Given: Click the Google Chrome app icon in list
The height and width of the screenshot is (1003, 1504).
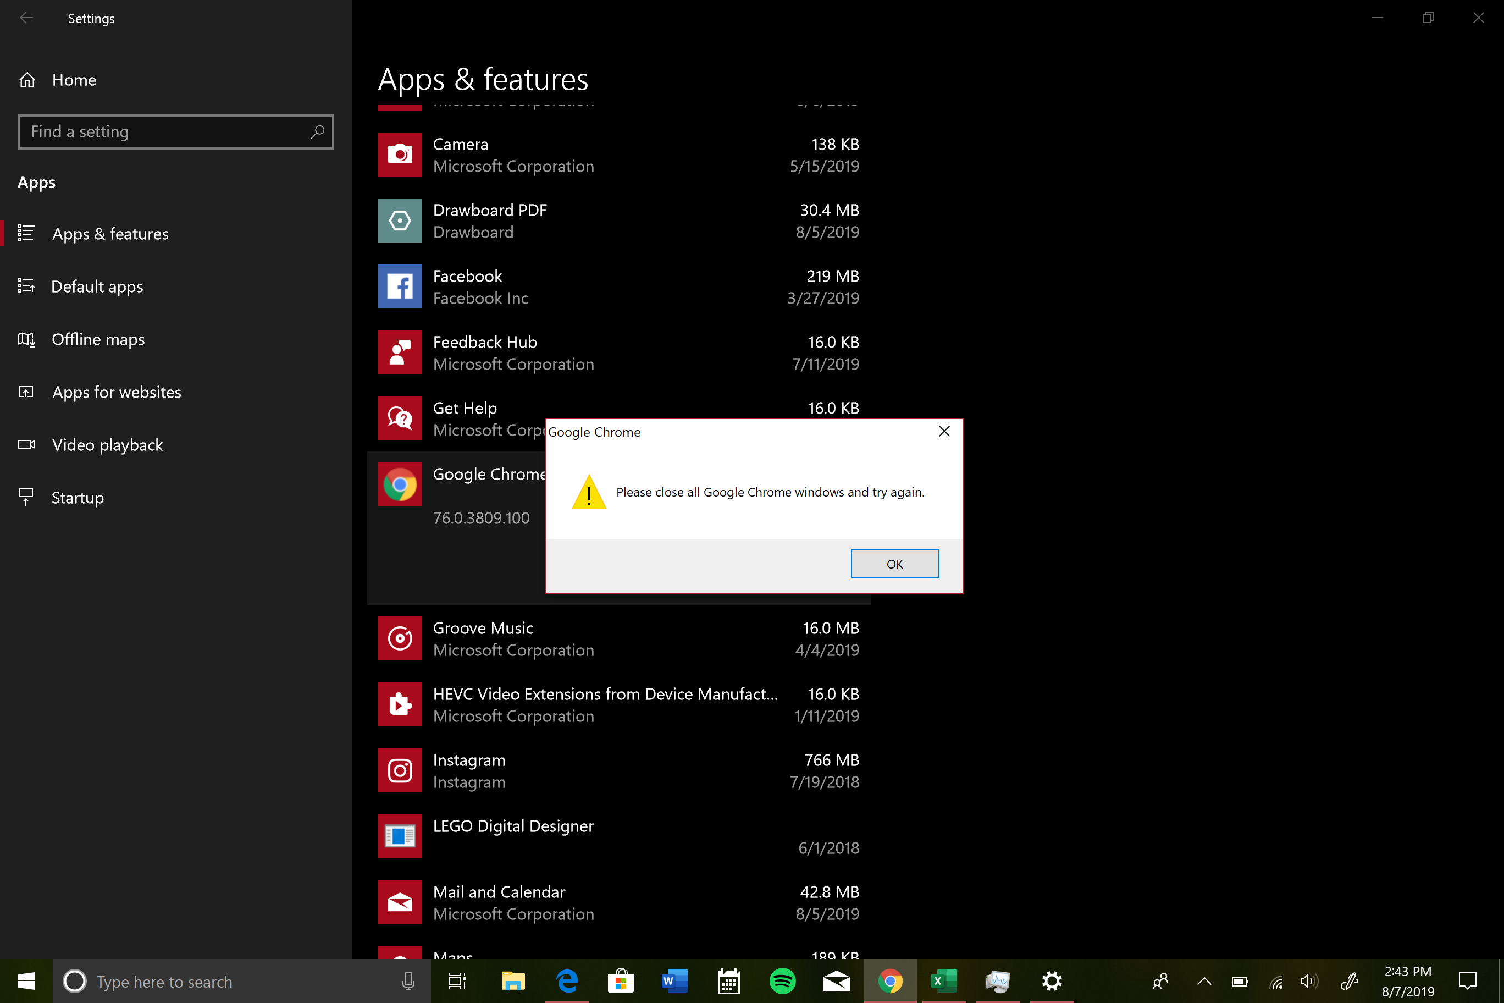Looking at the screenshot, I should (400, 484).
